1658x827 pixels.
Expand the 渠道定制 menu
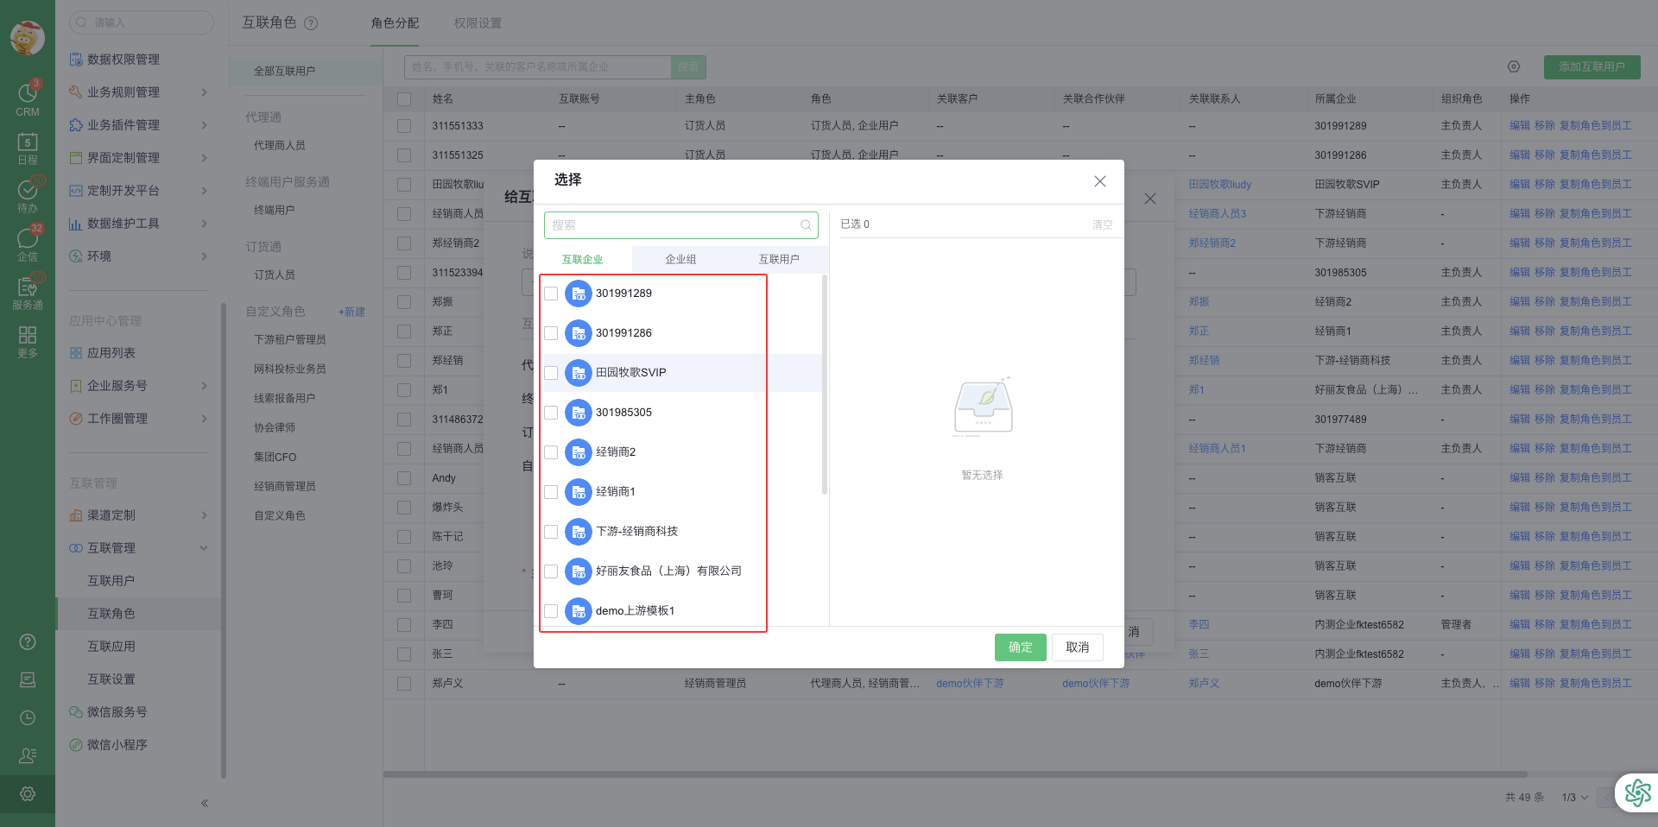[204, 515]
